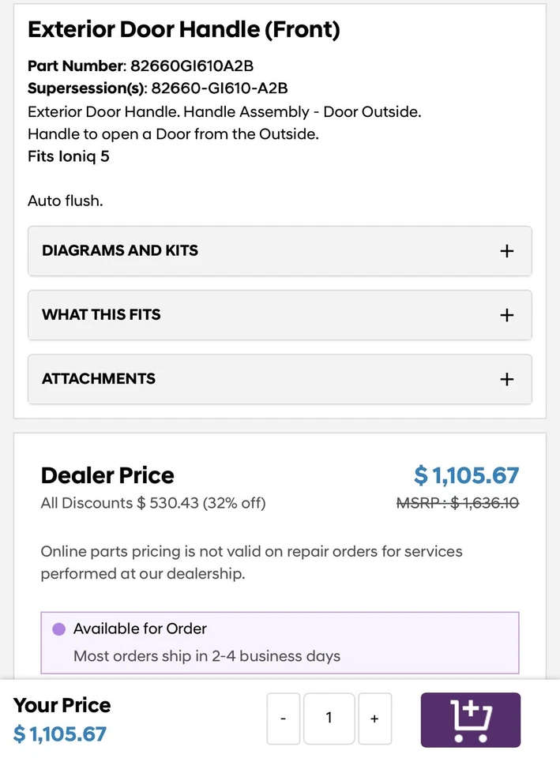Click the part number 82660GI610A2B

pyautogui.click(x=191, y=66)
